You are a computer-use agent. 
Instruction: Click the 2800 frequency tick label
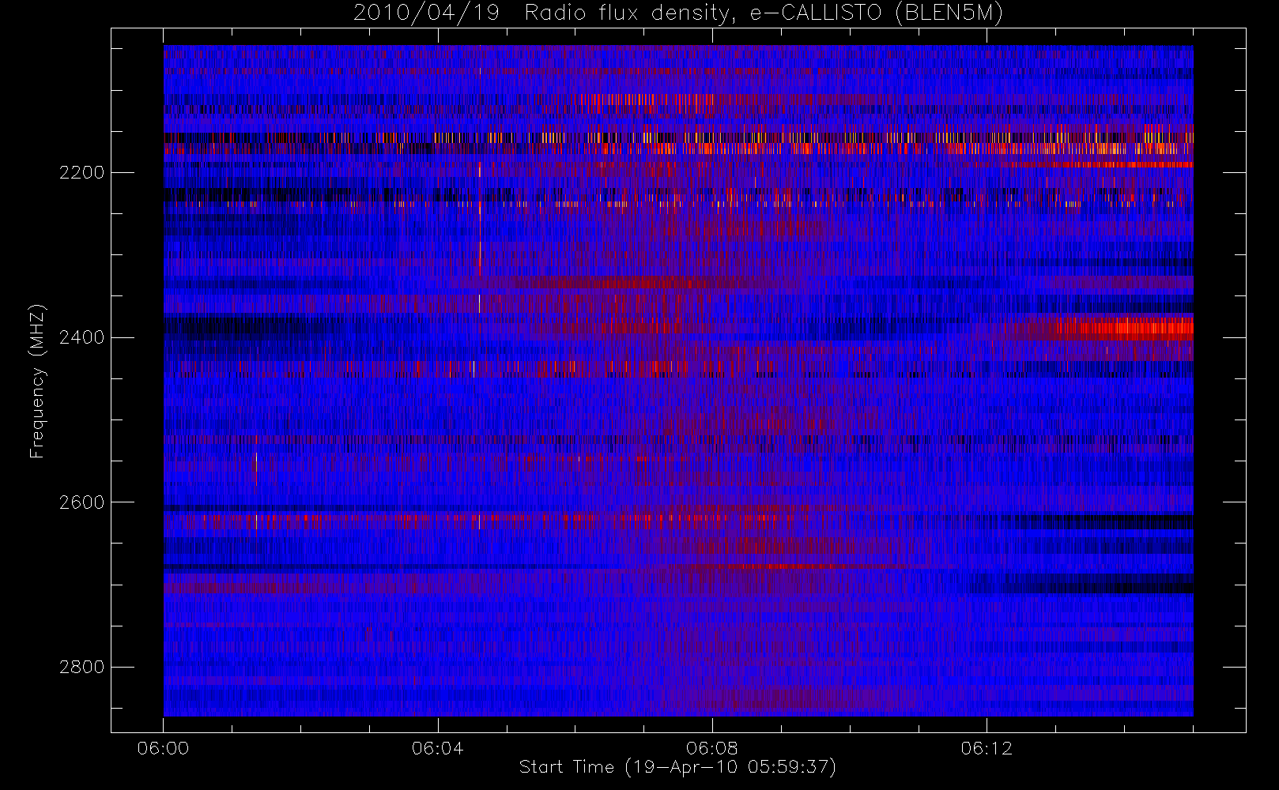81,668
